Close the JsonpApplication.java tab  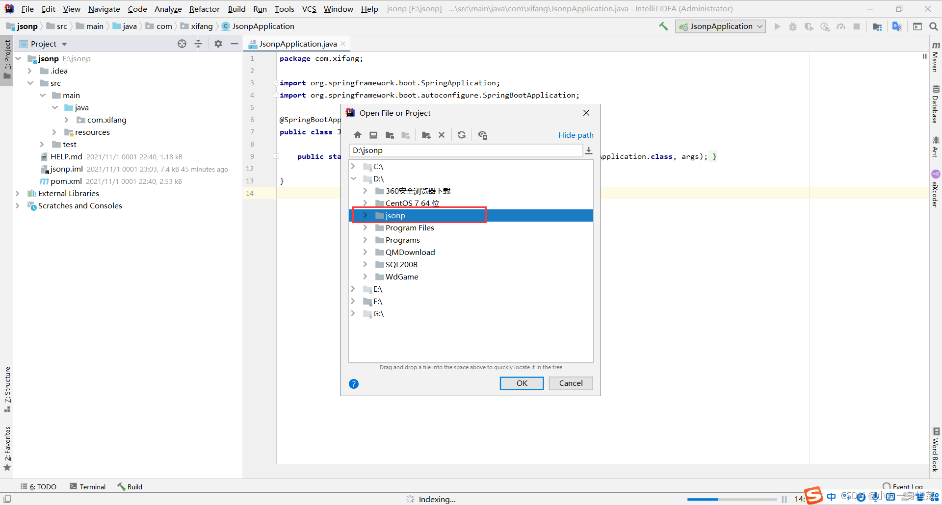tap(343, 44)
